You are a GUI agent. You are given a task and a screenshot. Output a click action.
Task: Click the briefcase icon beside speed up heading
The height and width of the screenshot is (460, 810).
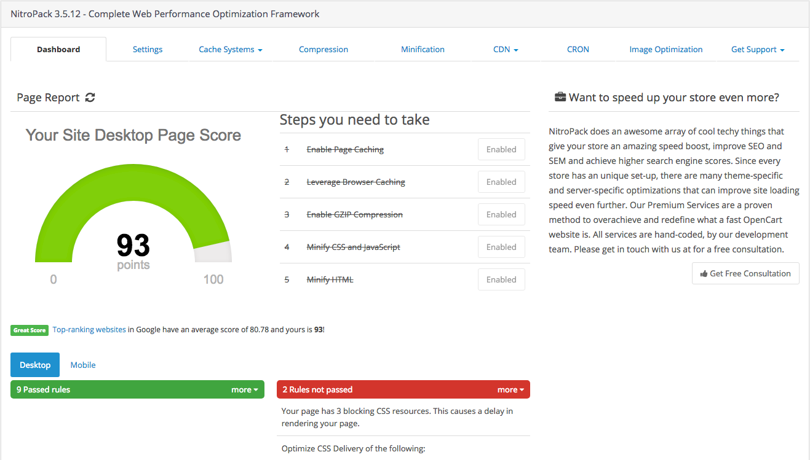(x=560, y=97)
